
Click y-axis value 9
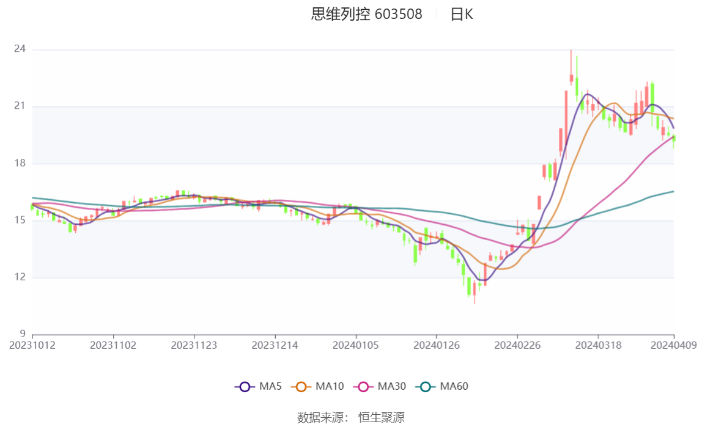tap(23, 334)
